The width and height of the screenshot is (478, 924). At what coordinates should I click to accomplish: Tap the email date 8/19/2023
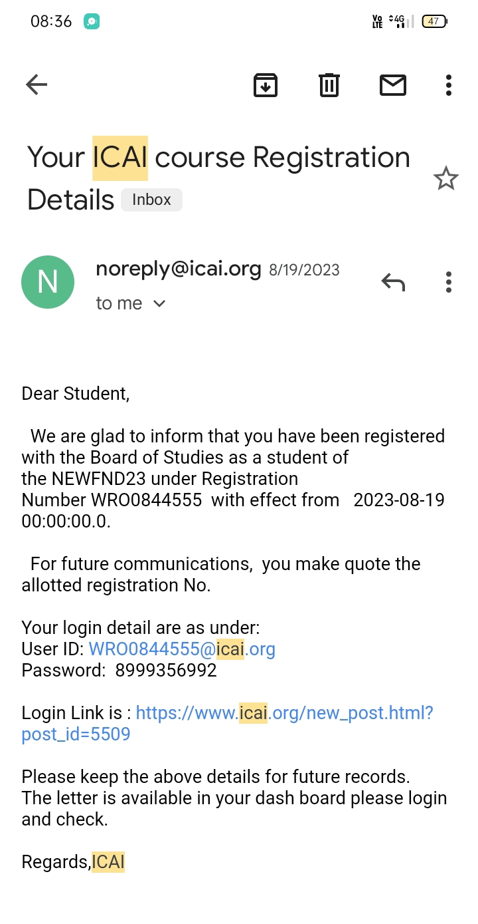click(x=304, y=270)
